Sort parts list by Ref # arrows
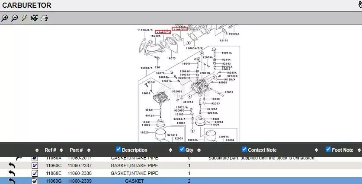The height and width of the screenshot is (184, 362). click(x=61, y=150)
